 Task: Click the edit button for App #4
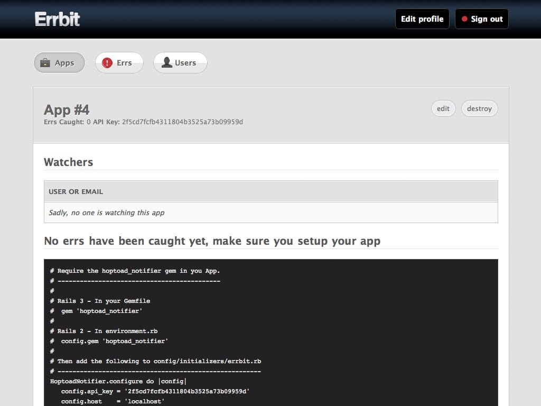coord(443,108)
